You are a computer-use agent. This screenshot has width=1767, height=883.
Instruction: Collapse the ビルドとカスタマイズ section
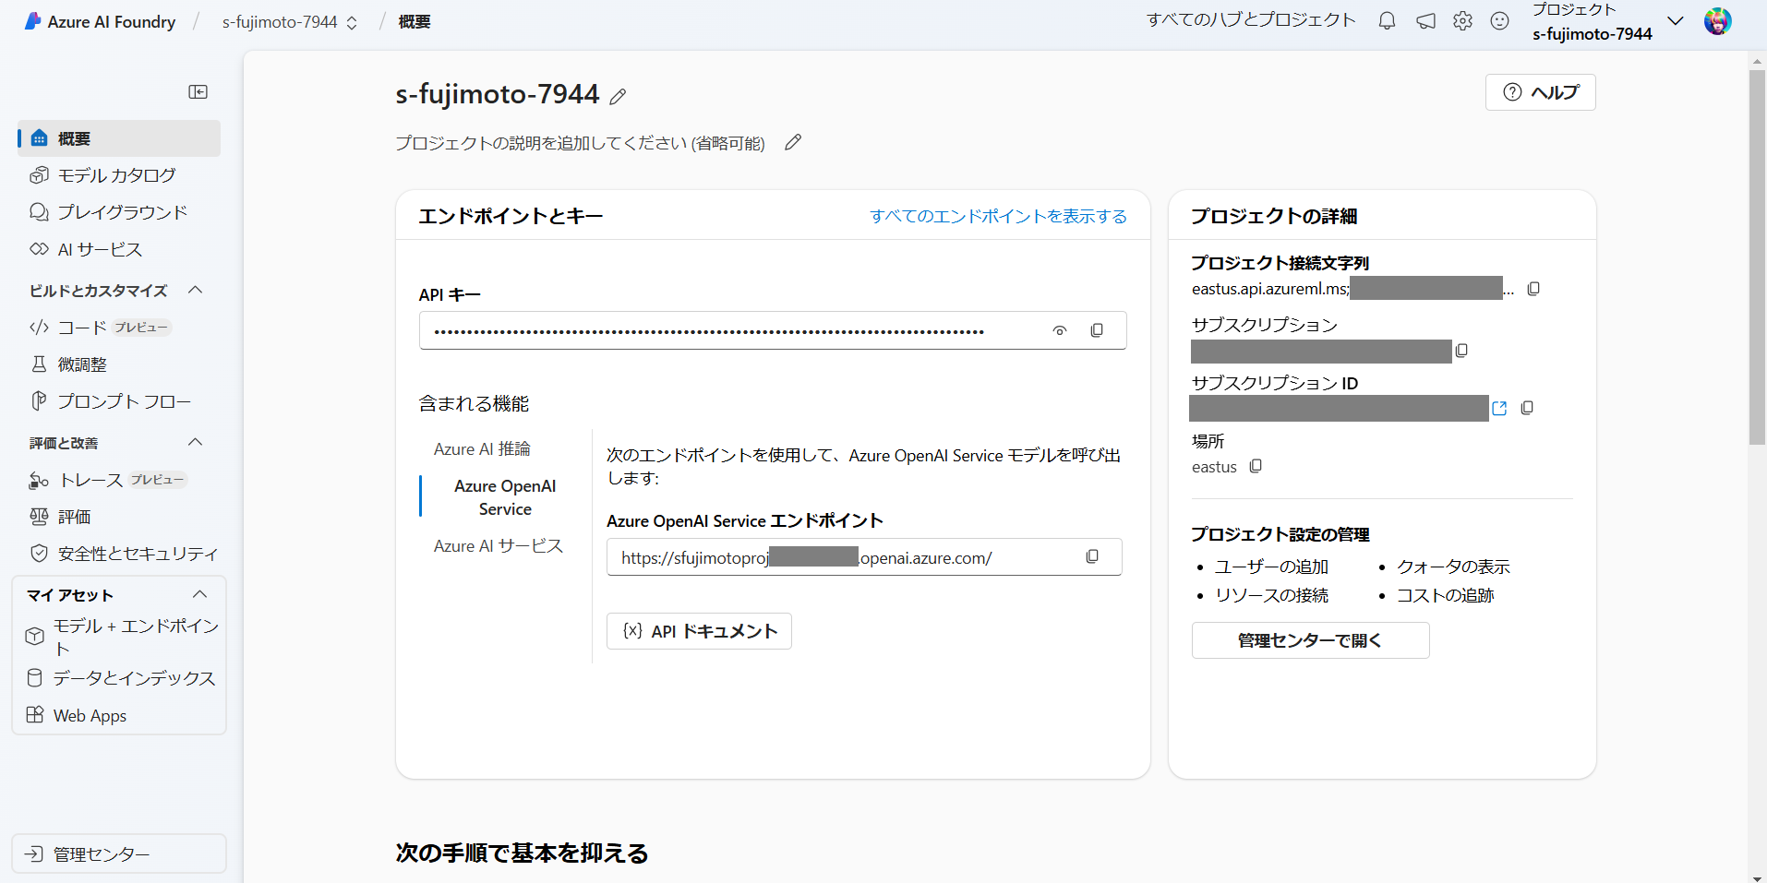(196, 290)
